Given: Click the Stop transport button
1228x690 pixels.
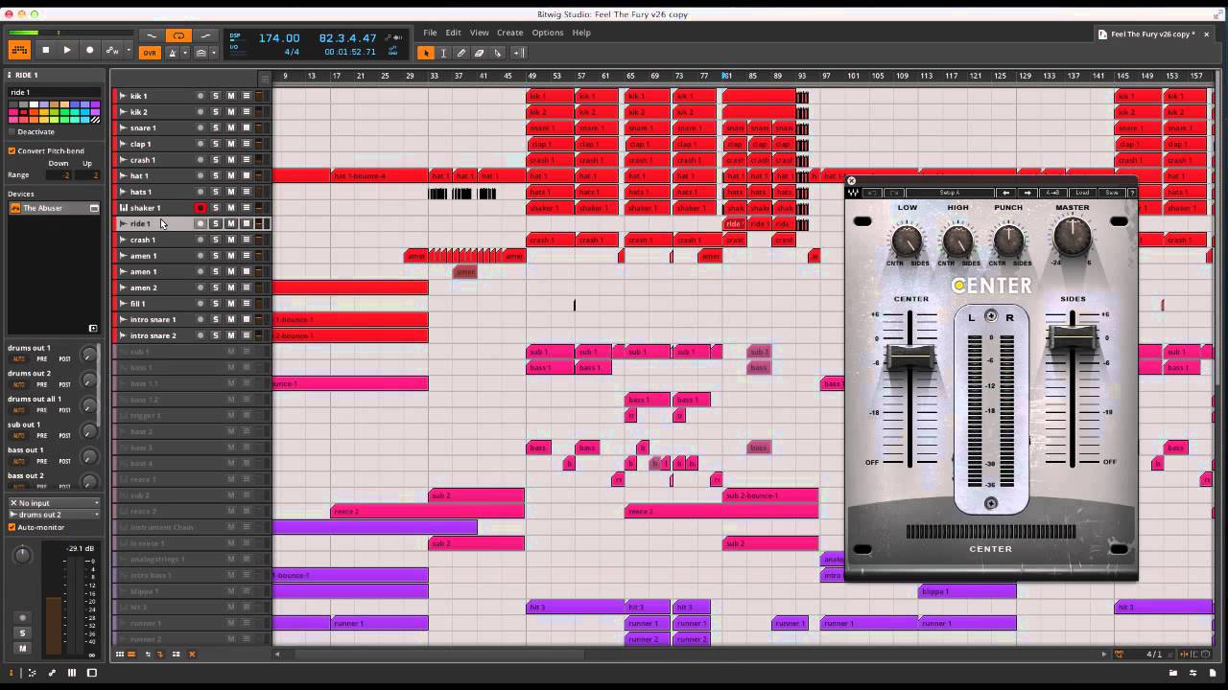Looking at the screenshot, I should click(45, 50).
